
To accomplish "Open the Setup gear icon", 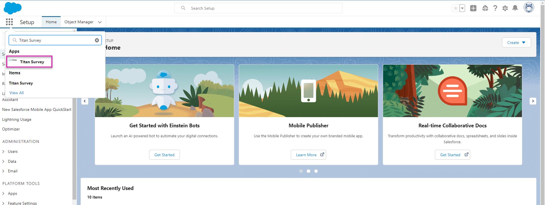I will coord(505,8).
